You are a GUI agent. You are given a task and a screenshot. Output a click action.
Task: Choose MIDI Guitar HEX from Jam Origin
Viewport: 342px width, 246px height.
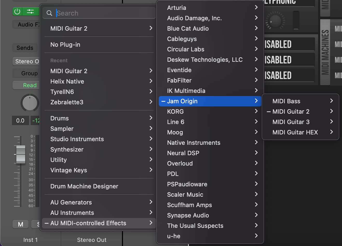coord(300,132)
